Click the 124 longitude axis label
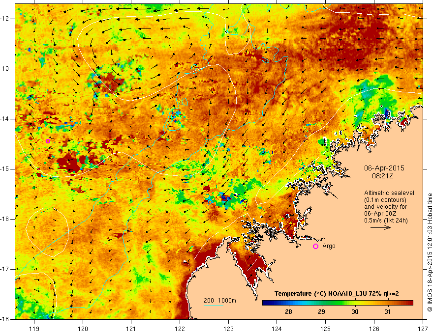 pos(277,329)
